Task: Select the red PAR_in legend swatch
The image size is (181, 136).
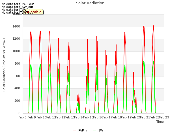Action: 74,131
